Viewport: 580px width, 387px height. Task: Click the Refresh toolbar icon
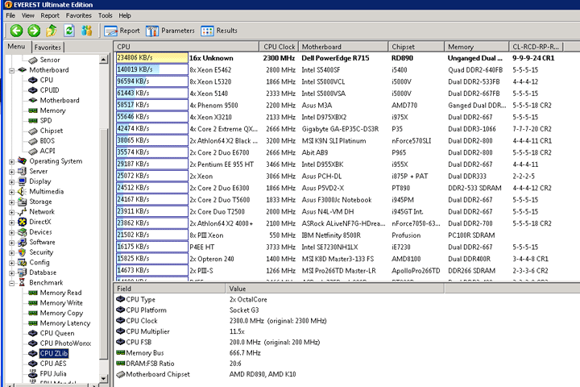pyautogui.click(x=69, y=31)
